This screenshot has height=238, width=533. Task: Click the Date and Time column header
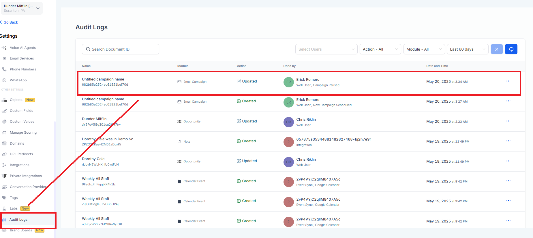437,66
